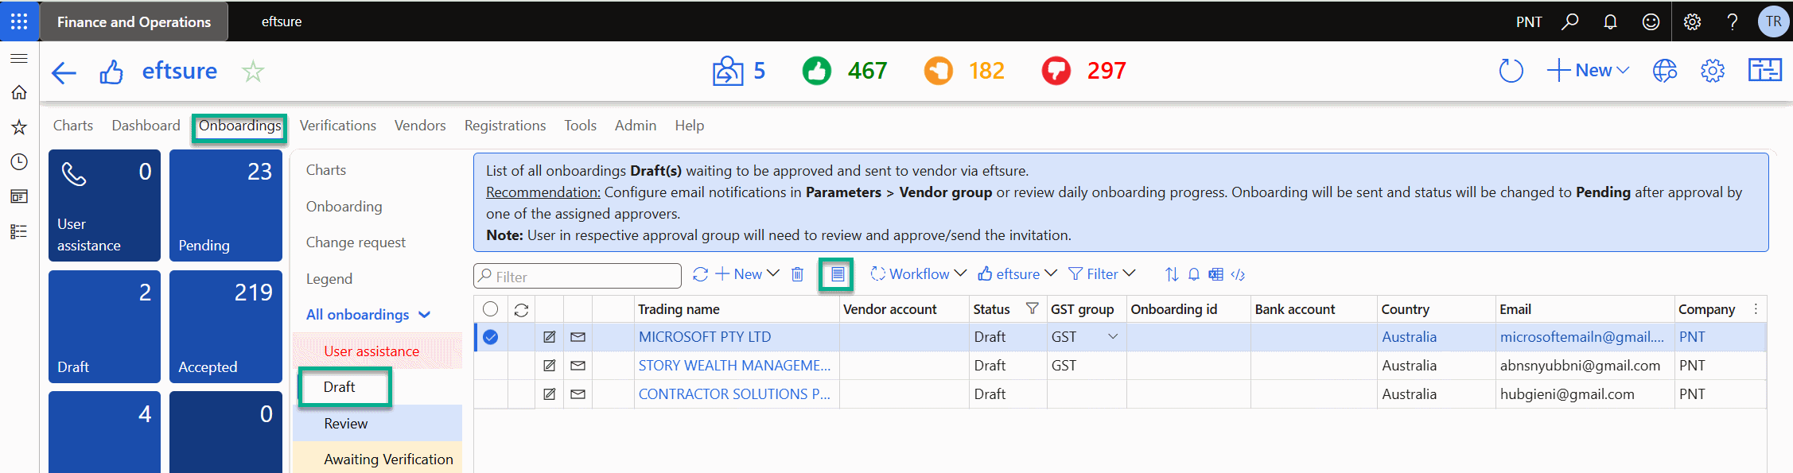This screenshot has height=473, width=1793.
Task: Toggle select-all circle in grid header
Action: pos(491,308)
